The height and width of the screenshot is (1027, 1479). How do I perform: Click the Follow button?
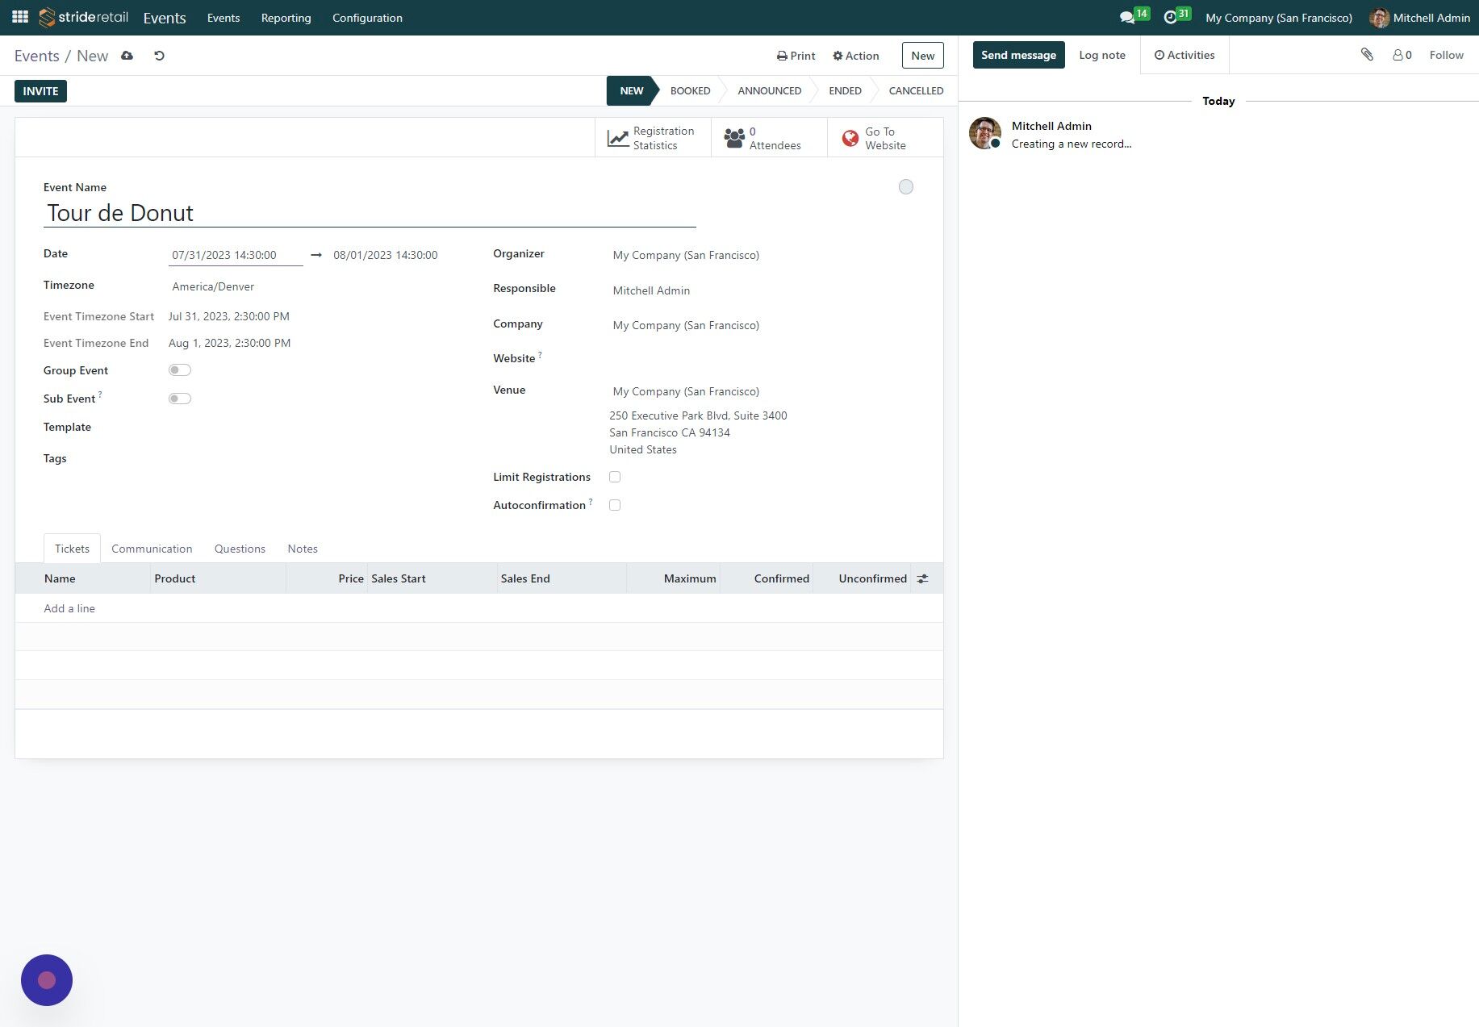pyautogui.click(x=1446, y=55)
